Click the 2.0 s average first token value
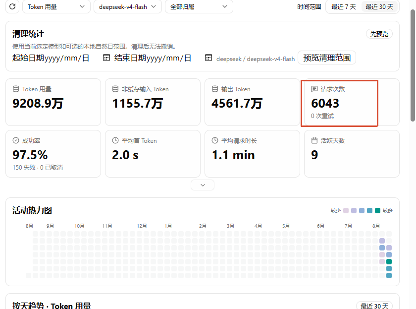416x309 pixels. [125, 155]
